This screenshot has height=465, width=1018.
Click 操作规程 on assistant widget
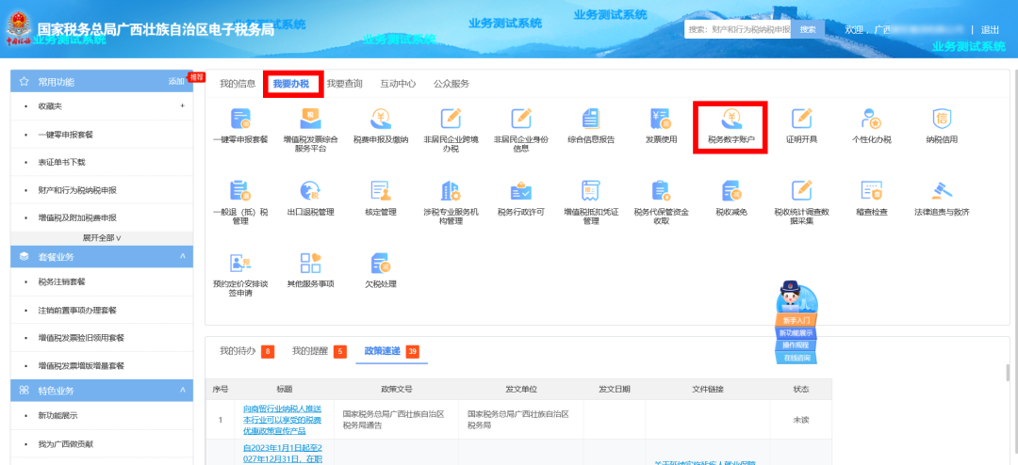tap(796, 345)
